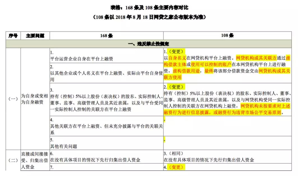
Task: Select the '序号' column header
Action: 13,36
